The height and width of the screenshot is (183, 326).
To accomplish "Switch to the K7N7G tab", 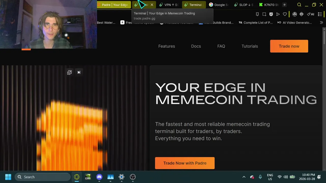I will click(269, 5).
